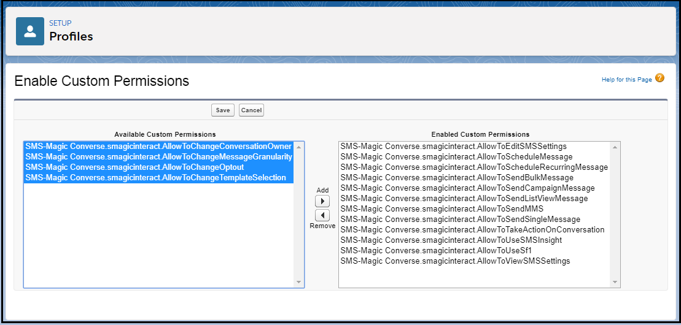The image size is (681, 325).
Task: Select AllowToChangeTemplateSelection in Available list
Action: [158, 177]
